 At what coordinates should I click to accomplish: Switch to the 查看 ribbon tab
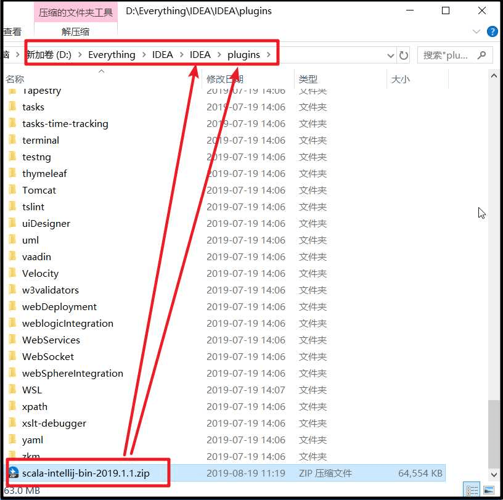tap(14, 30)
